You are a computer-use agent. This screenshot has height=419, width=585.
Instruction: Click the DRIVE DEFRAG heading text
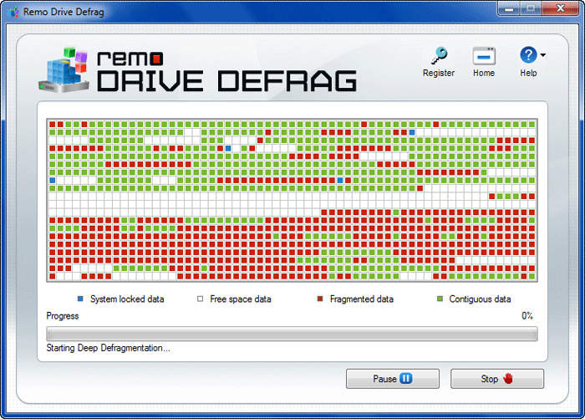click(226, 81)
